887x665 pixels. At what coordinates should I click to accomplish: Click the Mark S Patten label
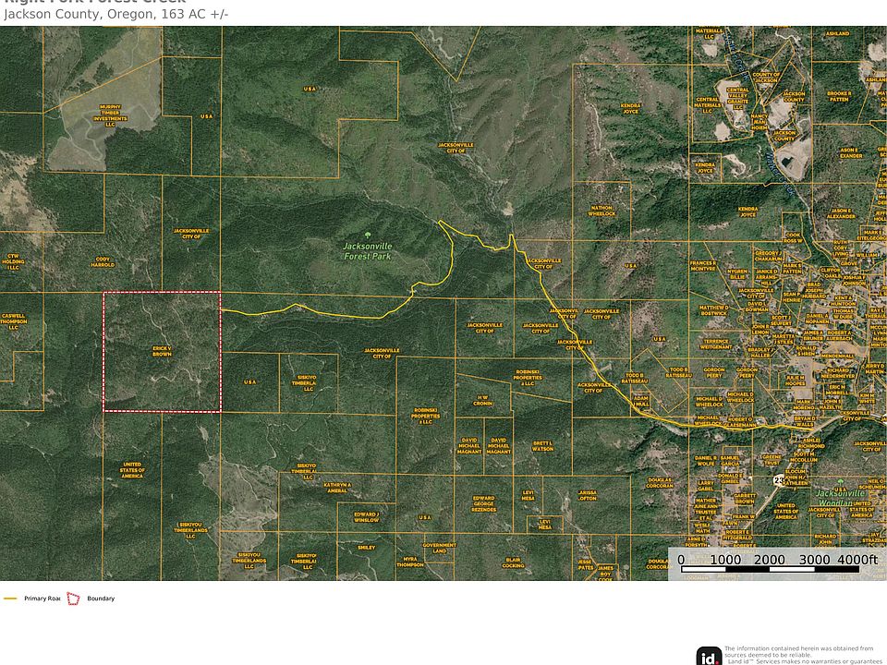(792, 268)
